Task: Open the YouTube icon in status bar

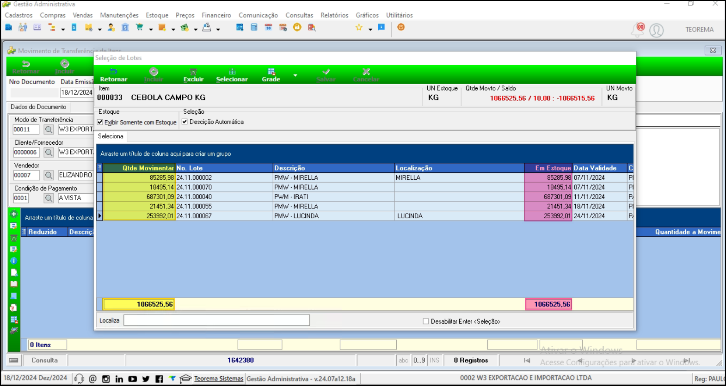Action: (132, 379)
